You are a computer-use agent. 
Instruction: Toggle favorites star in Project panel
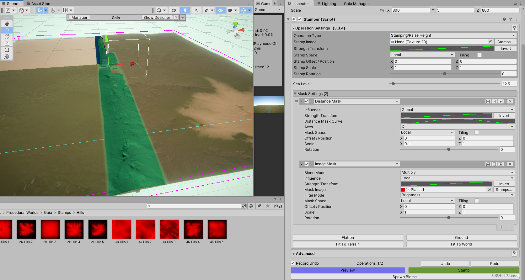(x=267, y=206)
